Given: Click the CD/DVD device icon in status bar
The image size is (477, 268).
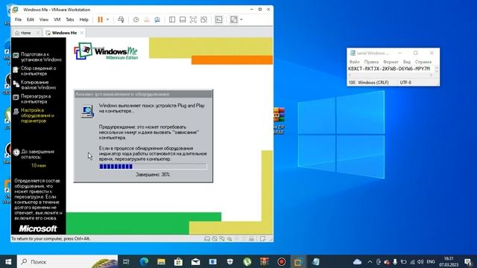Looking at the screenshot, I should click(215, 239).
